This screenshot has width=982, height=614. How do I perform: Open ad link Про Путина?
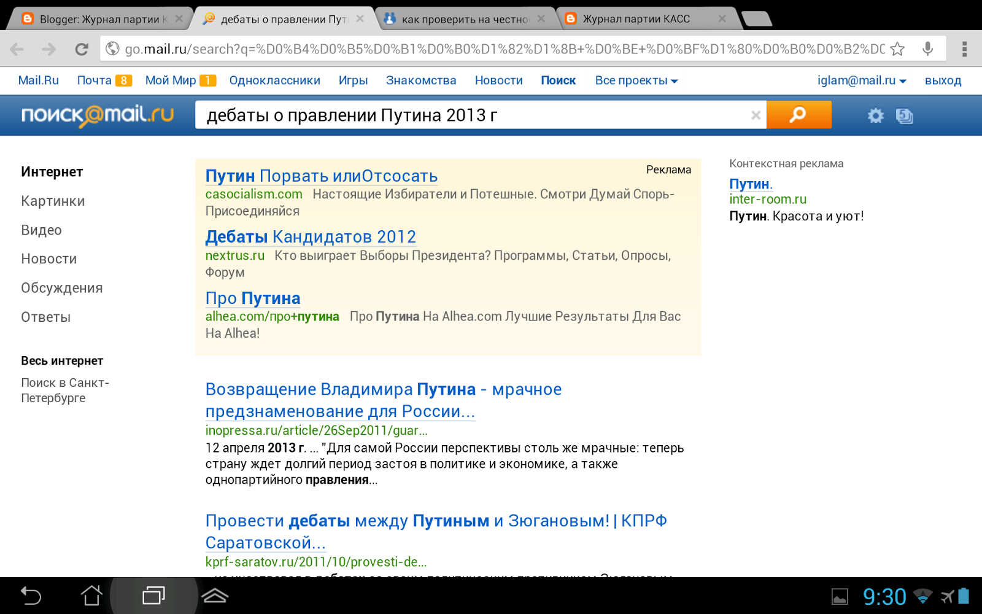[x=253, y=298]
